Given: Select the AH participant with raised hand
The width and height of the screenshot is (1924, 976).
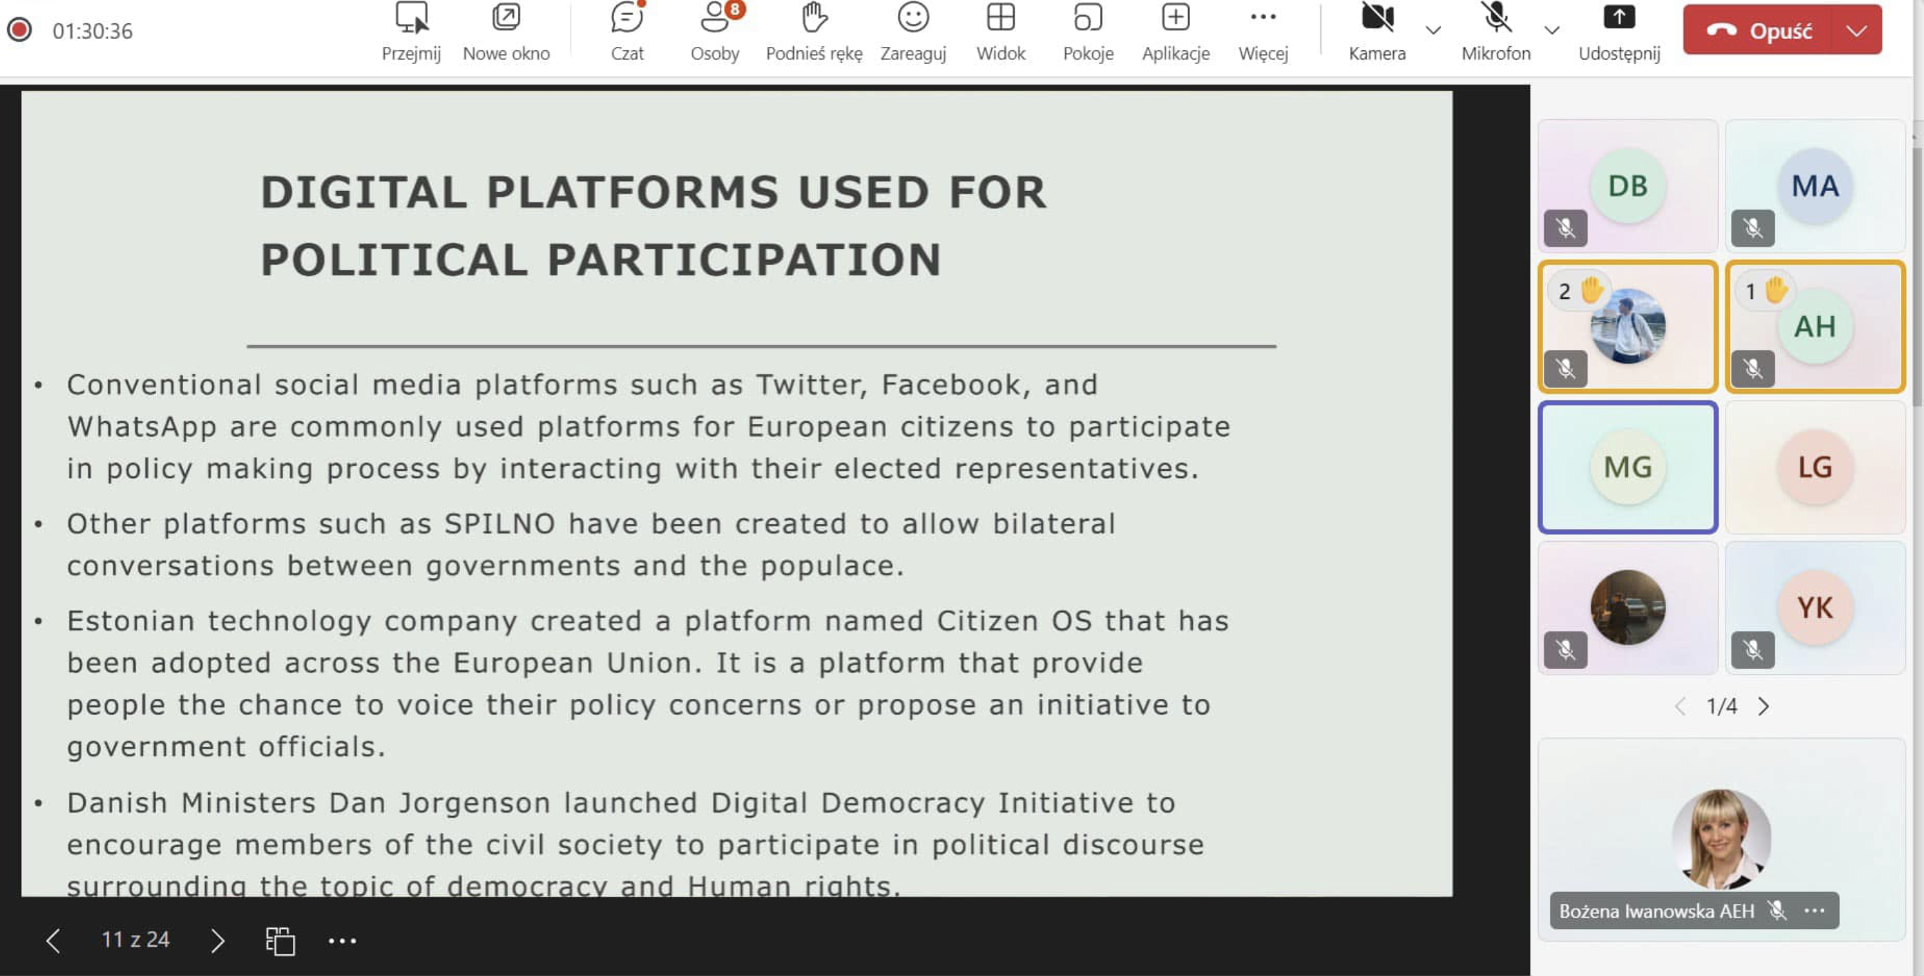Looking at the screenshot, I should pyautogui.click(x=1815, y=327).
